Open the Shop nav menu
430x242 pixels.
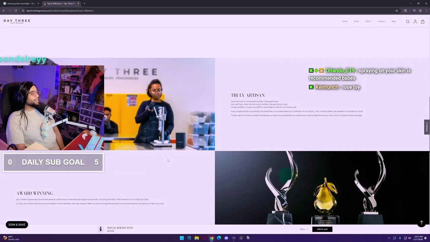[356, 22]
